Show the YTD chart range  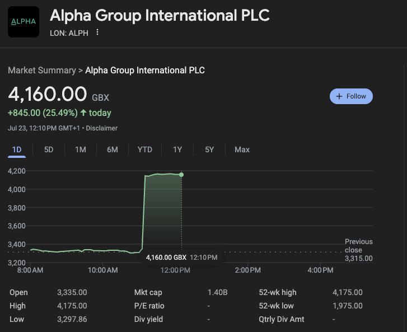click(145, 150)
